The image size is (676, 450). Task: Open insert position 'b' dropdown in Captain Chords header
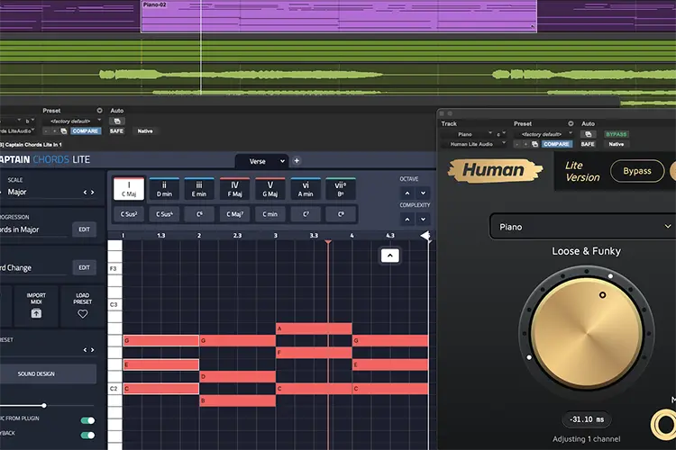[x=30, y=121]
